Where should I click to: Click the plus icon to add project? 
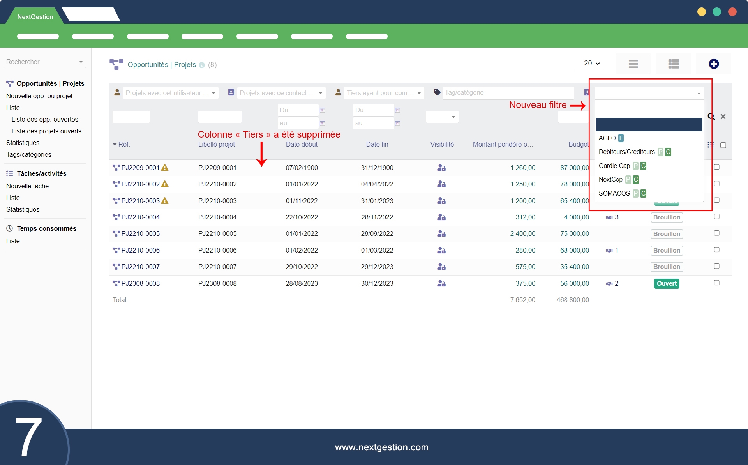713,64
